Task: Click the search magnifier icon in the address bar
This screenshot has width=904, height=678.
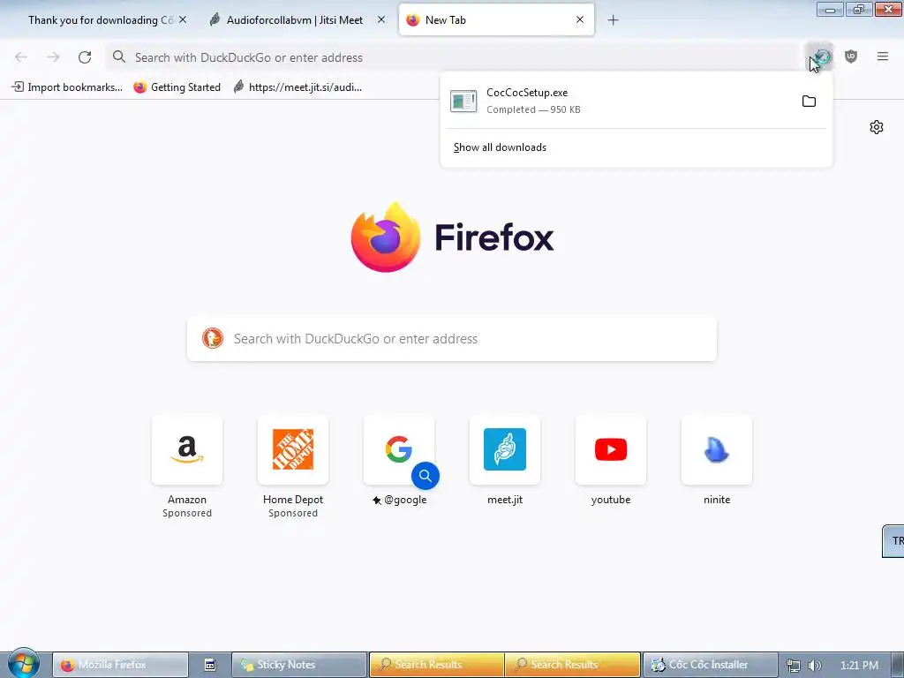Action: tap(119, 56)
